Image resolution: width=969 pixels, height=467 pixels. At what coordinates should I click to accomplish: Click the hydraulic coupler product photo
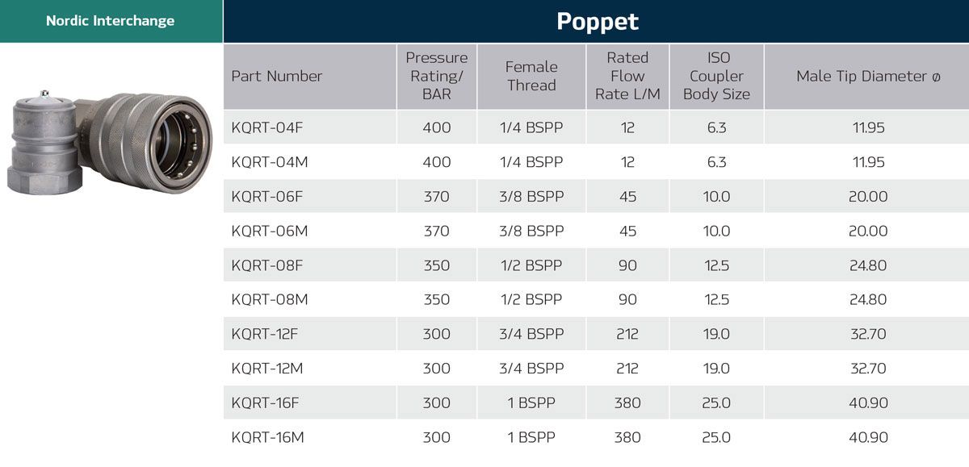point(110,142)
